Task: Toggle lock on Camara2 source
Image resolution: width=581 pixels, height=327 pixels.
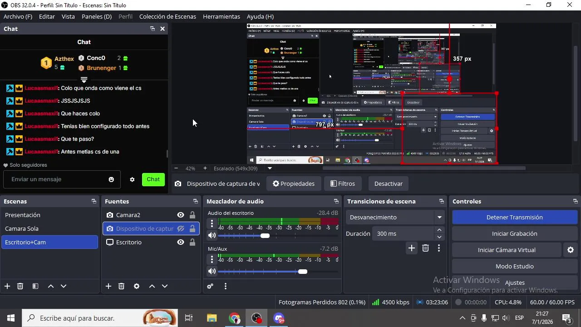Action: (x=192, y=215)
